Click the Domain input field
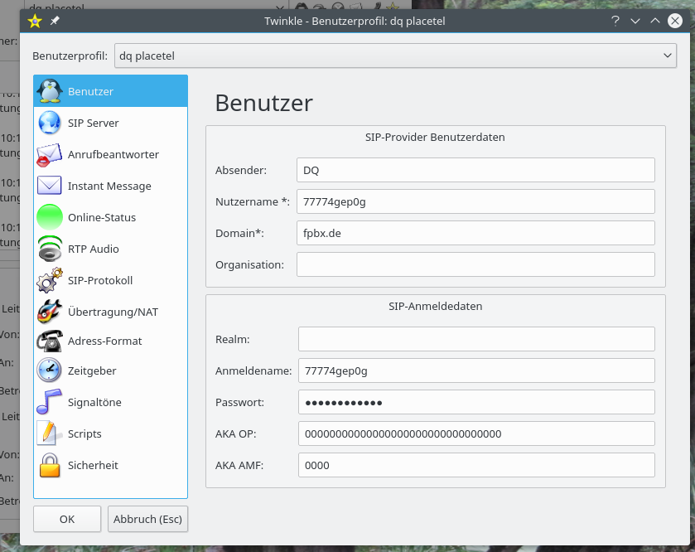Viewport: 695px width, 552px height. click(x=475, y=233)
